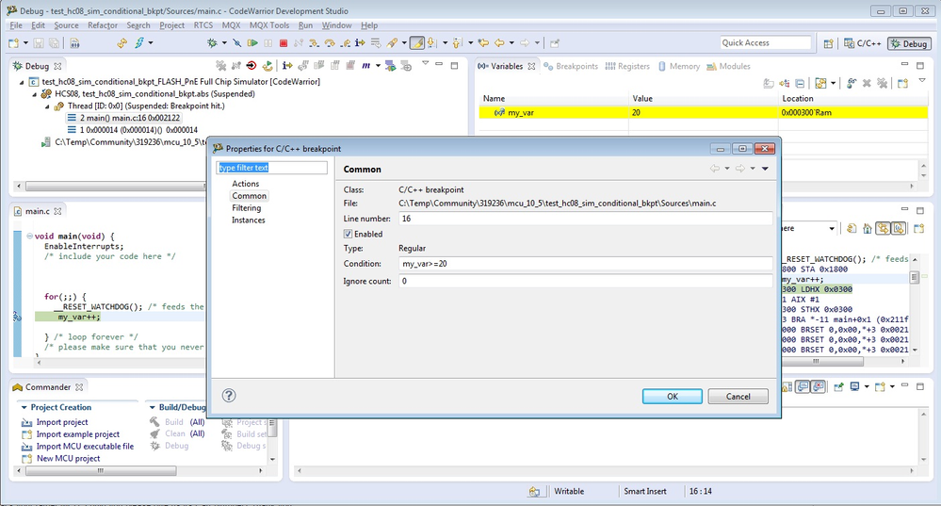941x506 pixels.
Task: Switch to C/C++ perspective
Action: [x=863, y=43]
